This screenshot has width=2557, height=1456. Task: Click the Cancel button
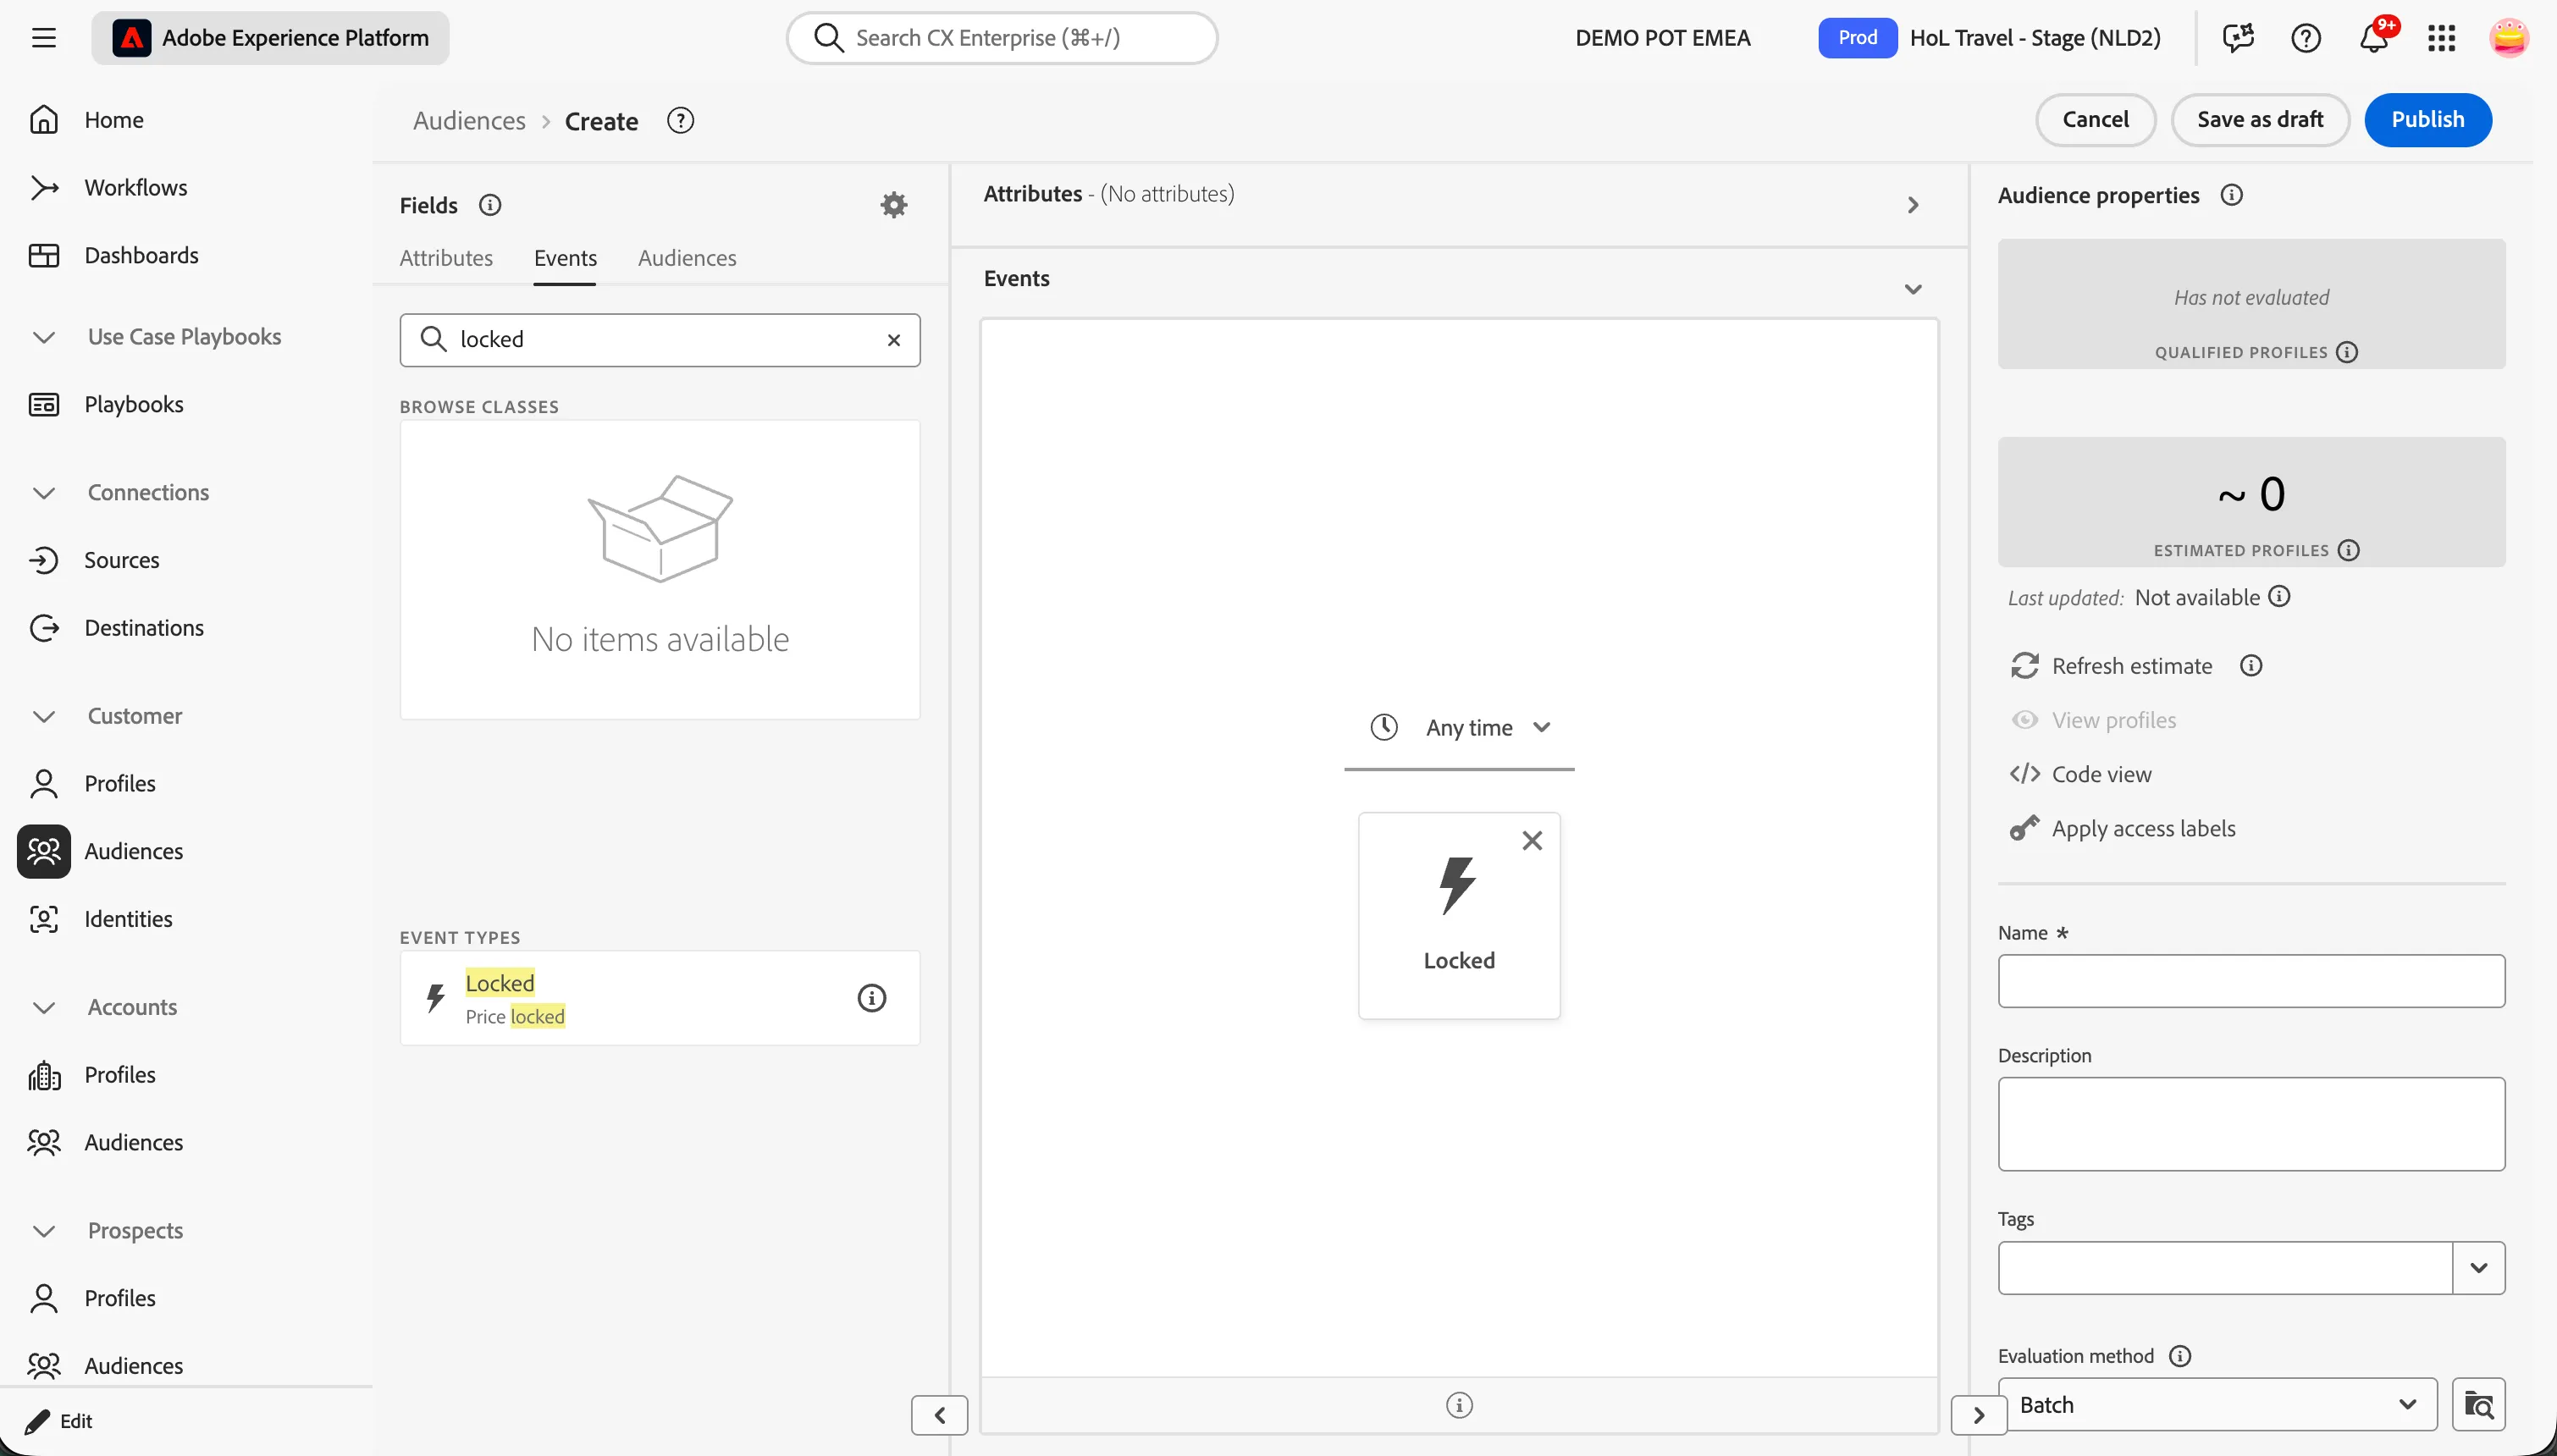click(x=2095, y=120)
